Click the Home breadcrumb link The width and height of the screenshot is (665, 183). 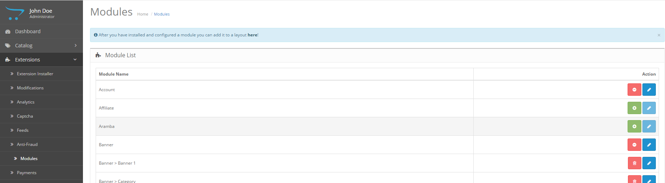click(143, 14)
